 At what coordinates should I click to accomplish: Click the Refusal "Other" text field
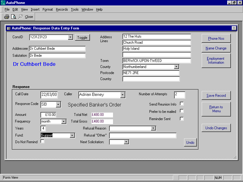(x=143, y=135)
